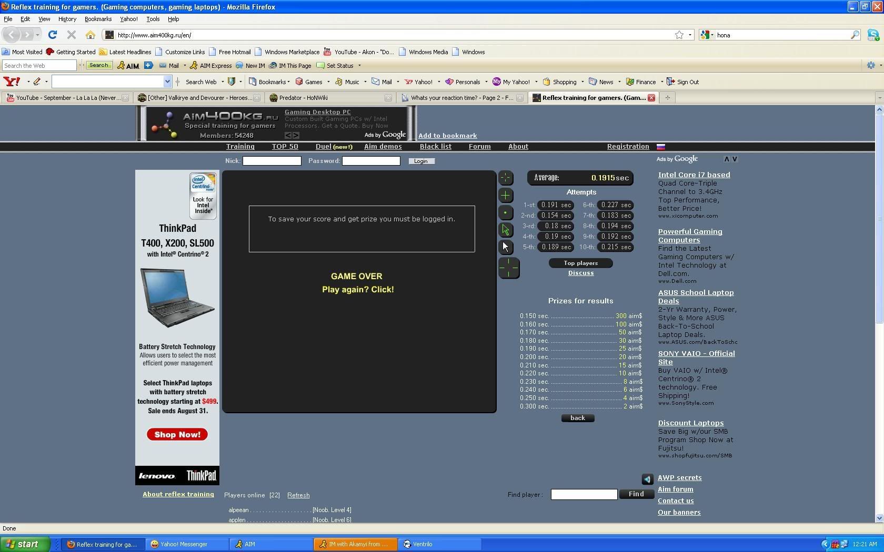Viewport: 884px width, 552px height.
Task: Choose the white arrow cursor style
Action: 505,247
